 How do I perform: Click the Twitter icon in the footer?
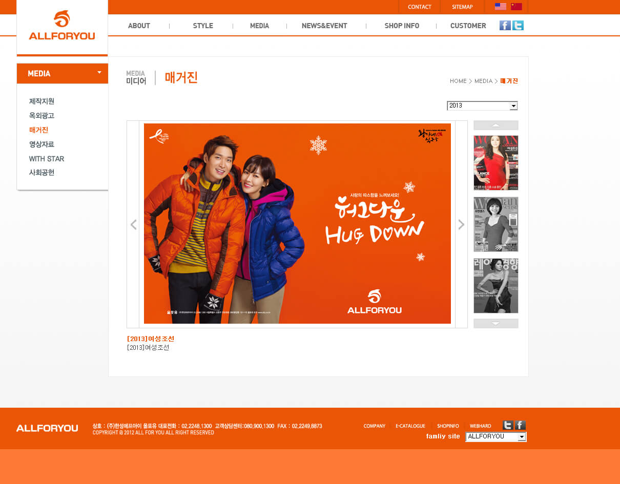tap(508, 425)
